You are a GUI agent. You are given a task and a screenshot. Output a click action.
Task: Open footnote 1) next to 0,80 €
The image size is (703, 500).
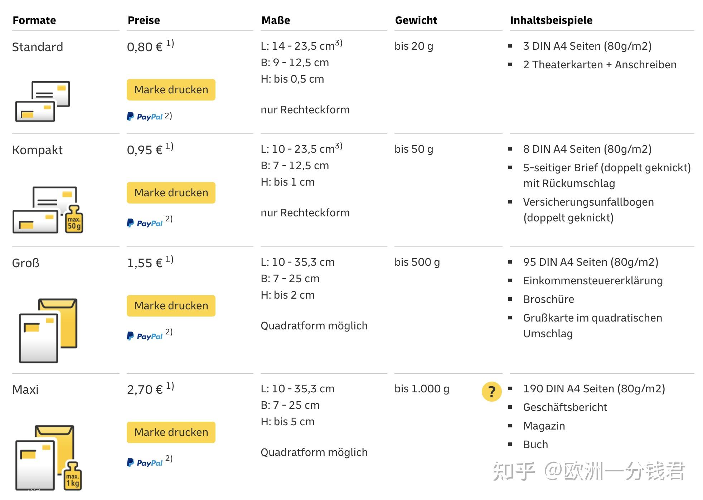[x=169, y=43]
